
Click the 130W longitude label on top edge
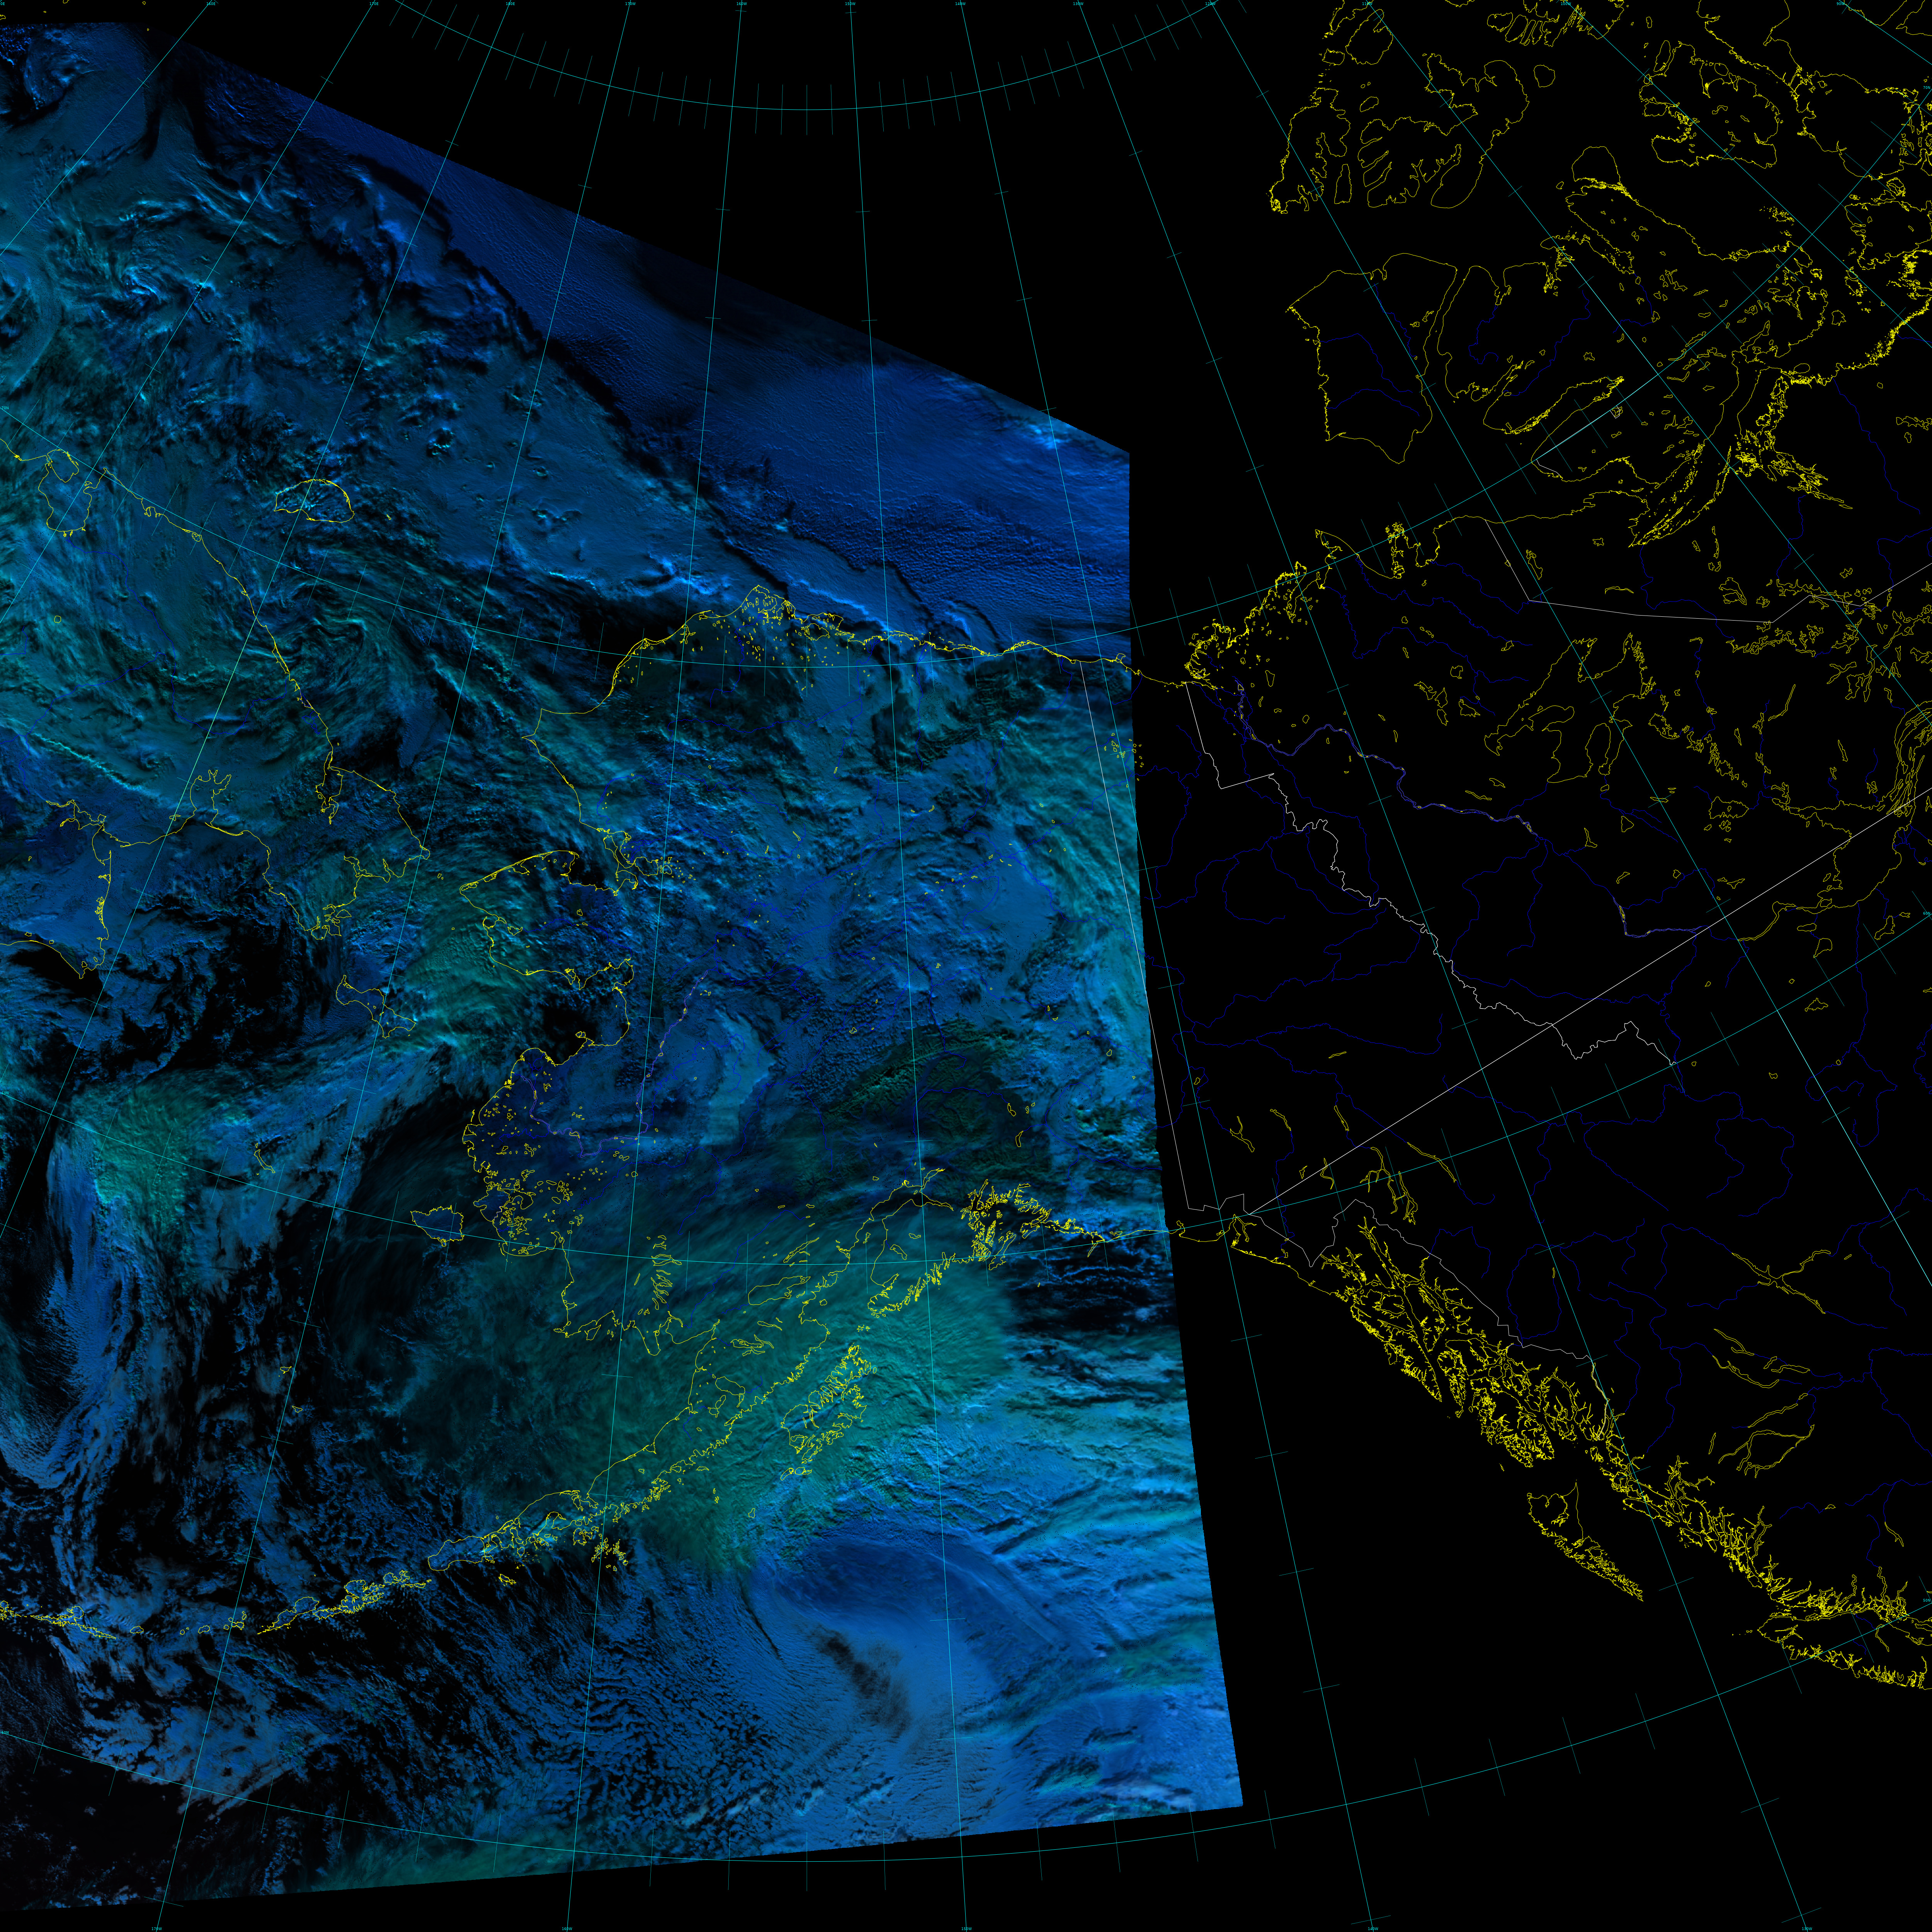(x=1078, y=4)
